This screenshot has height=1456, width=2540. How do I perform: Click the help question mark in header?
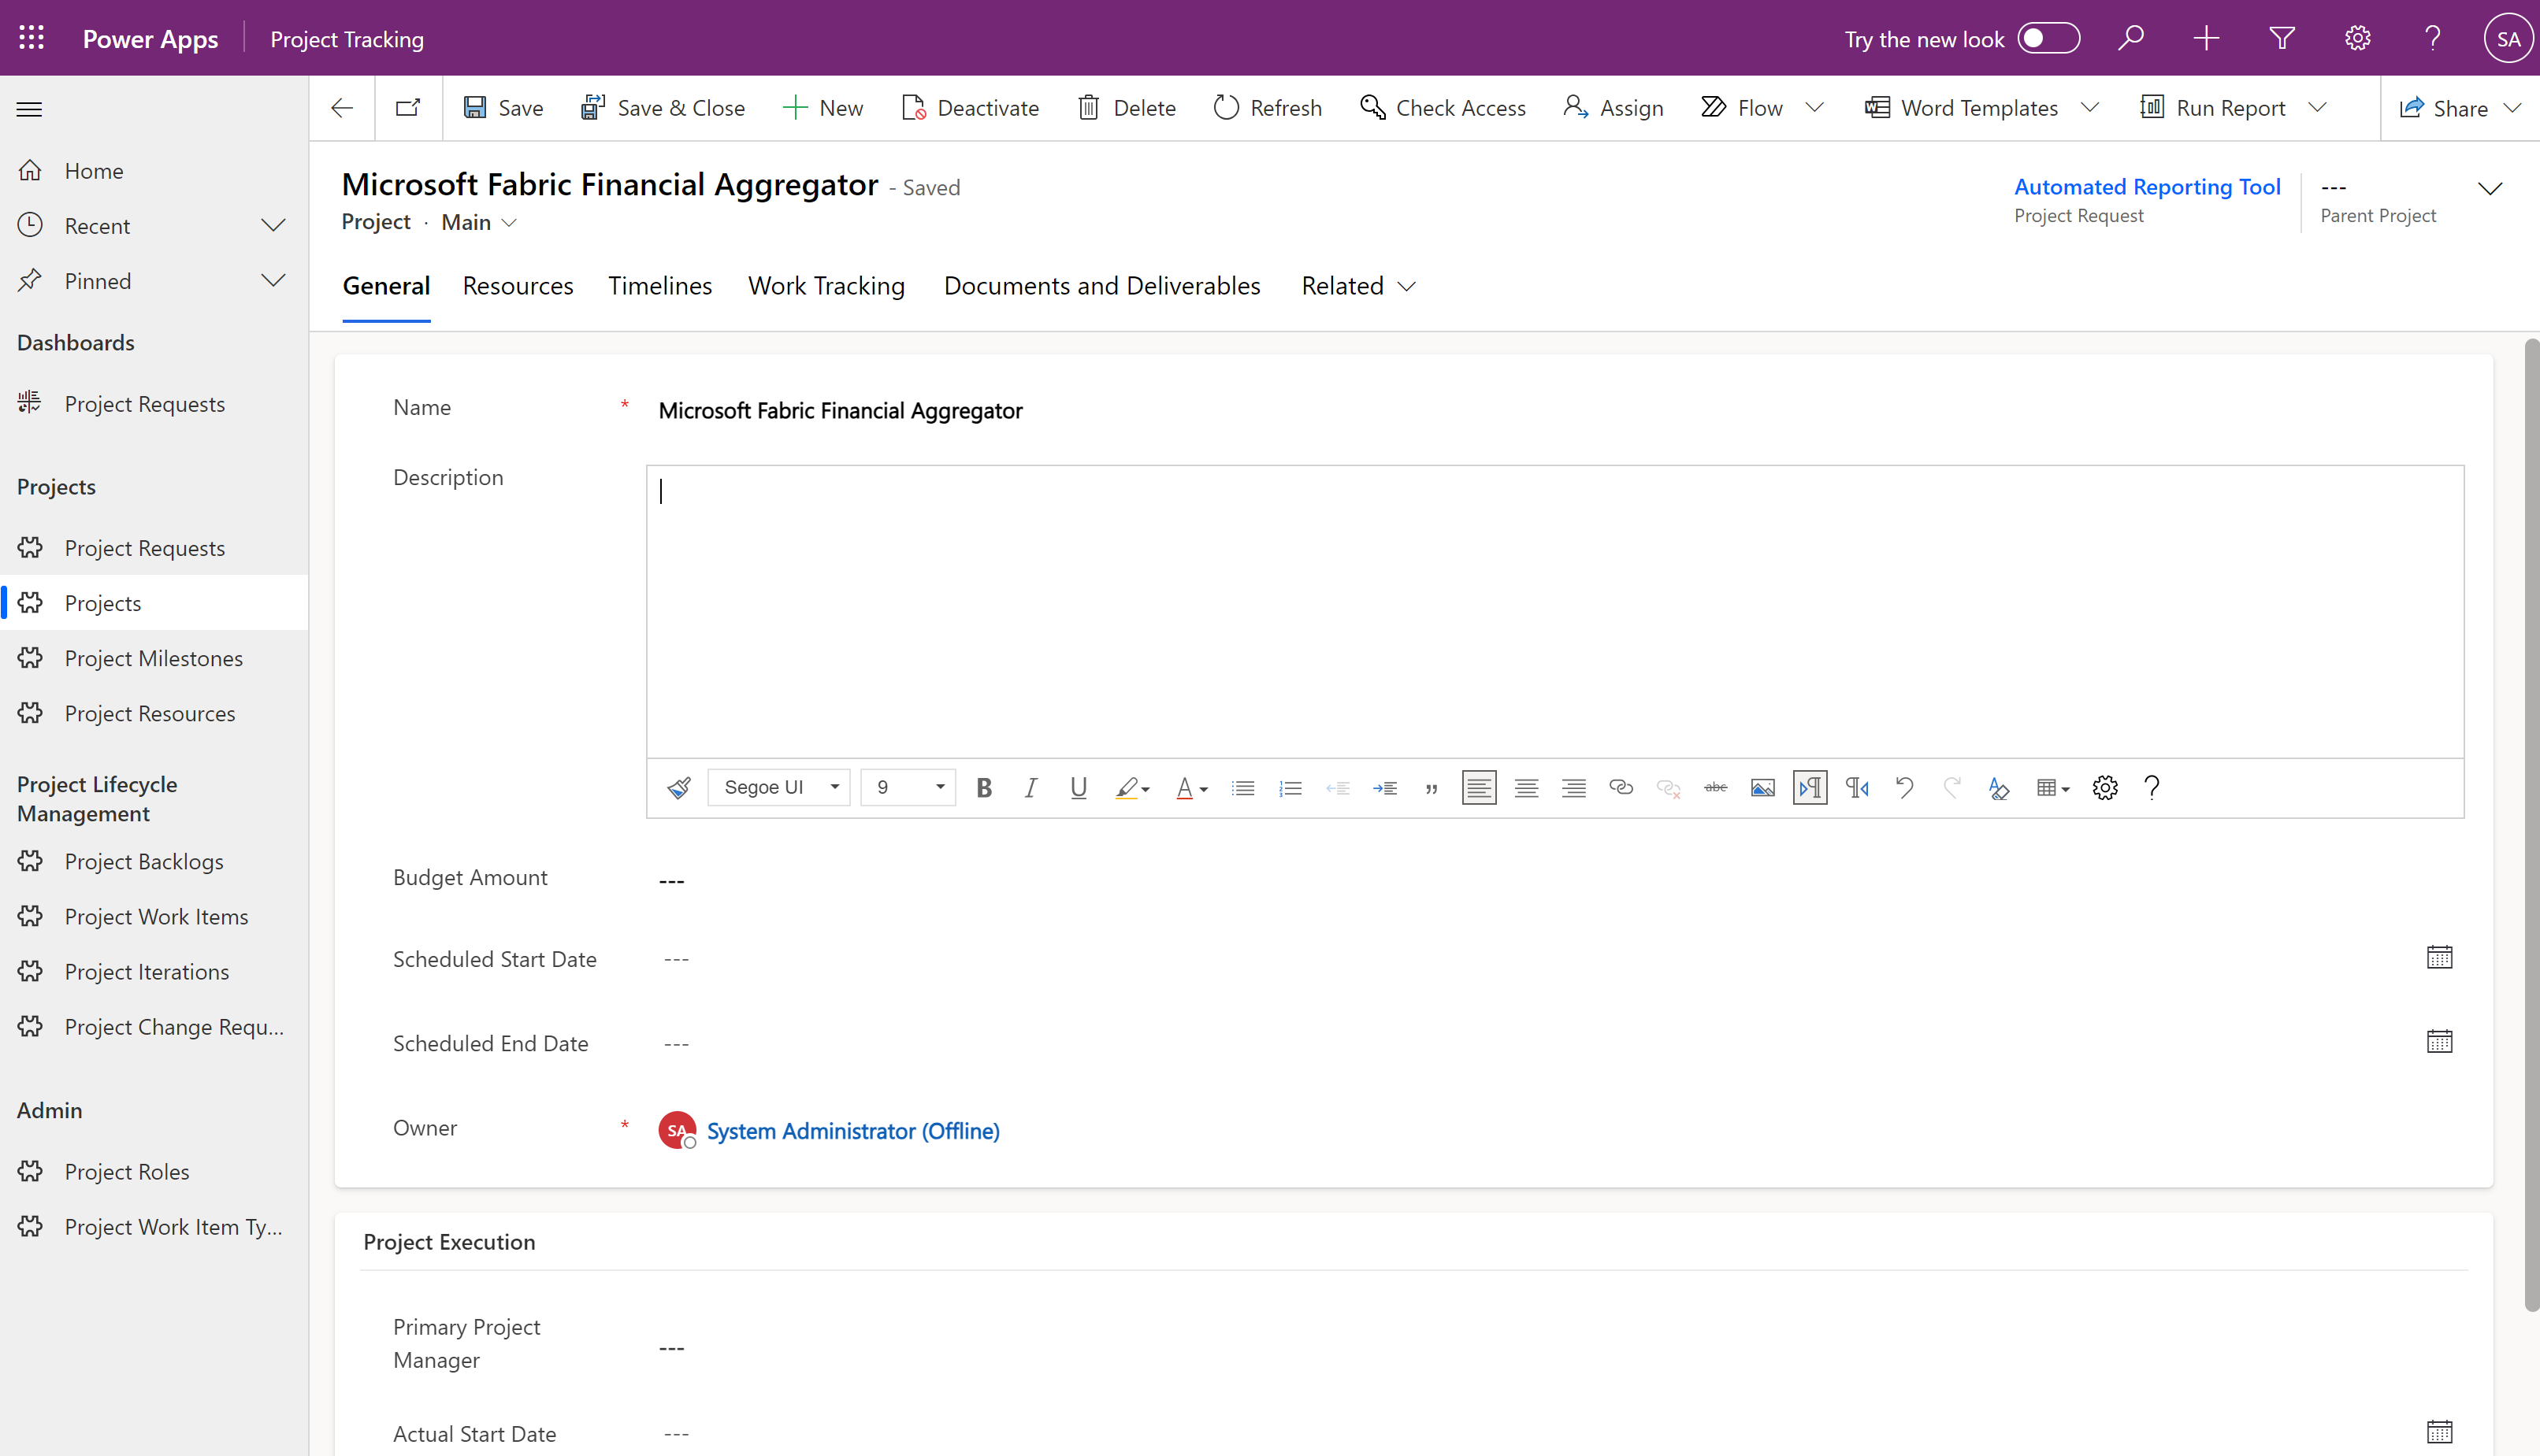(x=2433, y=38)
